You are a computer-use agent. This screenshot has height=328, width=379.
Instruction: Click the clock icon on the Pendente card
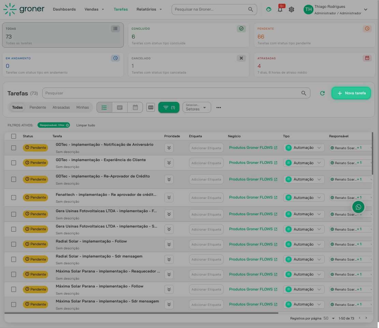pos(367,29)
